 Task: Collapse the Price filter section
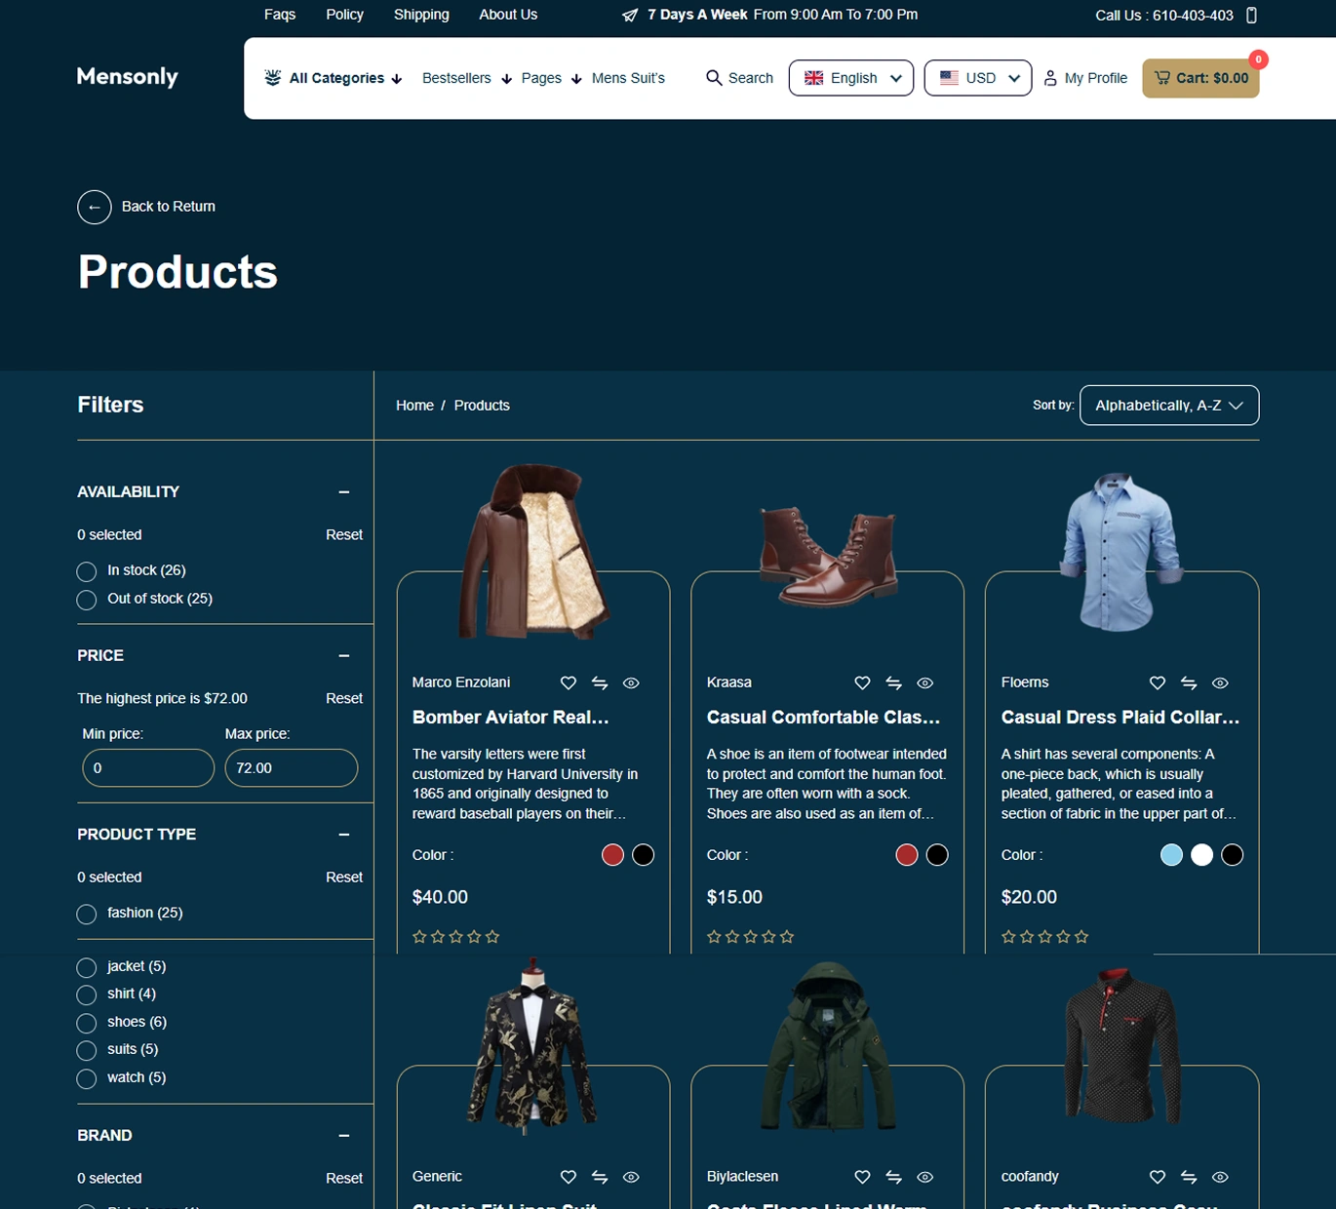344,656
